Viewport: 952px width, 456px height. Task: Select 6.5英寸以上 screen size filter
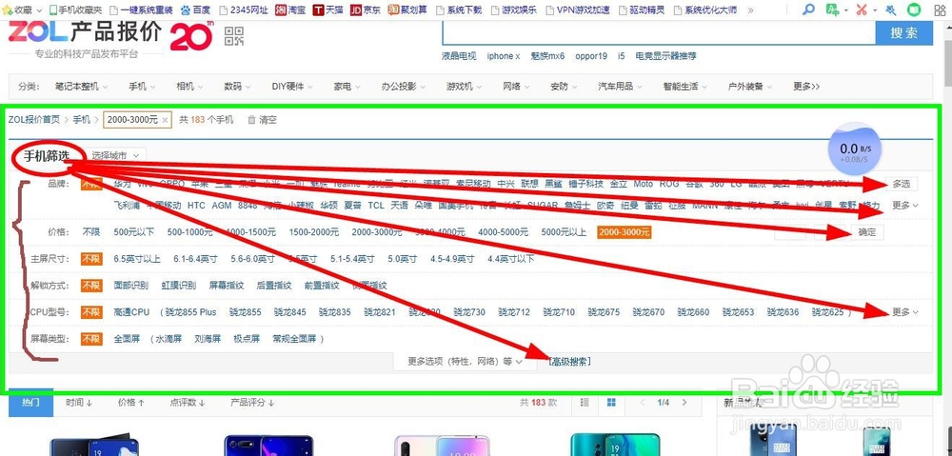[137, 259]
